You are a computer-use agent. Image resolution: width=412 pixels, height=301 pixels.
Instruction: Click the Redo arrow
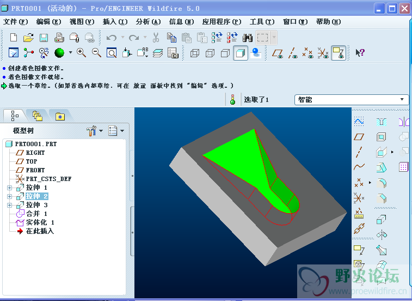[134, 38]
